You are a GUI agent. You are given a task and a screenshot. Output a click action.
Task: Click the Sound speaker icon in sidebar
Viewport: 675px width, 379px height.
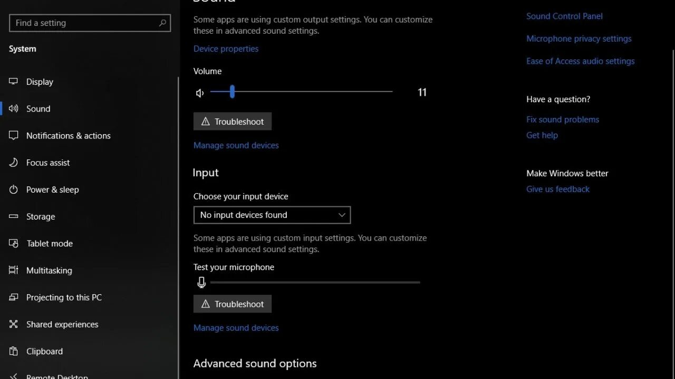(x=14, y=108)
